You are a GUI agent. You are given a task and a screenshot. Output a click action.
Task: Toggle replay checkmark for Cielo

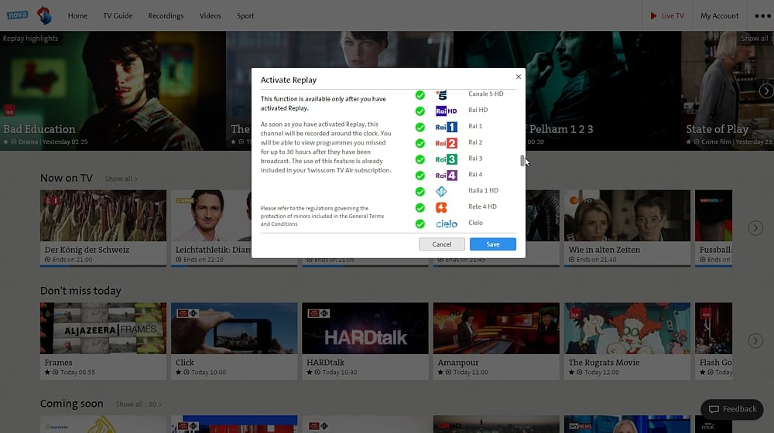(x=420, y=224)
